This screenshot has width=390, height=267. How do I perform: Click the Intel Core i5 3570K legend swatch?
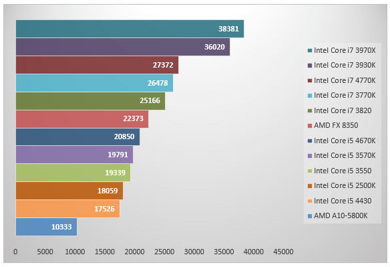pyautogui.click(x=310, y=156)
